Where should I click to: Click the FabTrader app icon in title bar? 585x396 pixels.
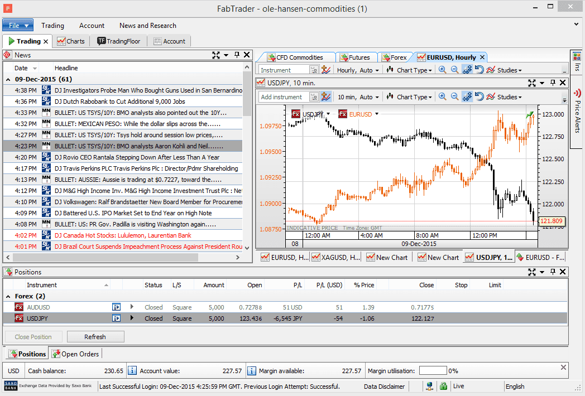(7, 8)
